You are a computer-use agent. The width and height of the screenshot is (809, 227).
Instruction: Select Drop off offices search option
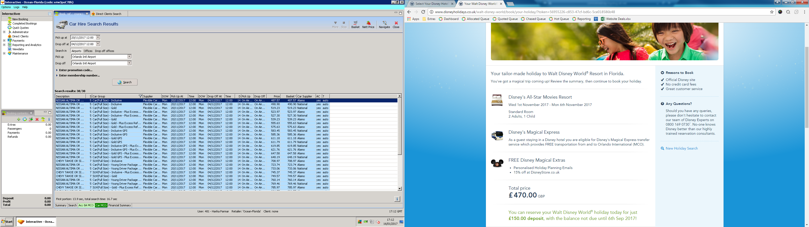[105, 51]
